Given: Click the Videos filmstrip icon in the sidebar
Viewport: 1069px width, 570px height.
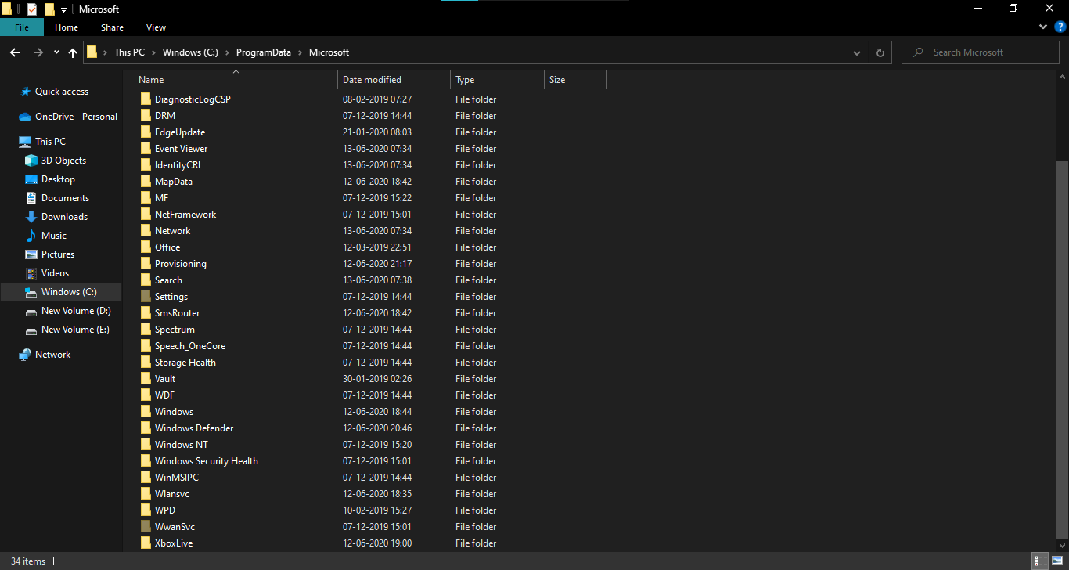Looking at the screenshot, I should point(31,273).
